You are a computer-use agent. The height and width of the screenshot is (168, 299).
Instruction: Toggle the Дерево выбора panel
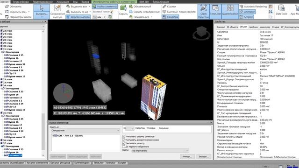pos(78,17)
